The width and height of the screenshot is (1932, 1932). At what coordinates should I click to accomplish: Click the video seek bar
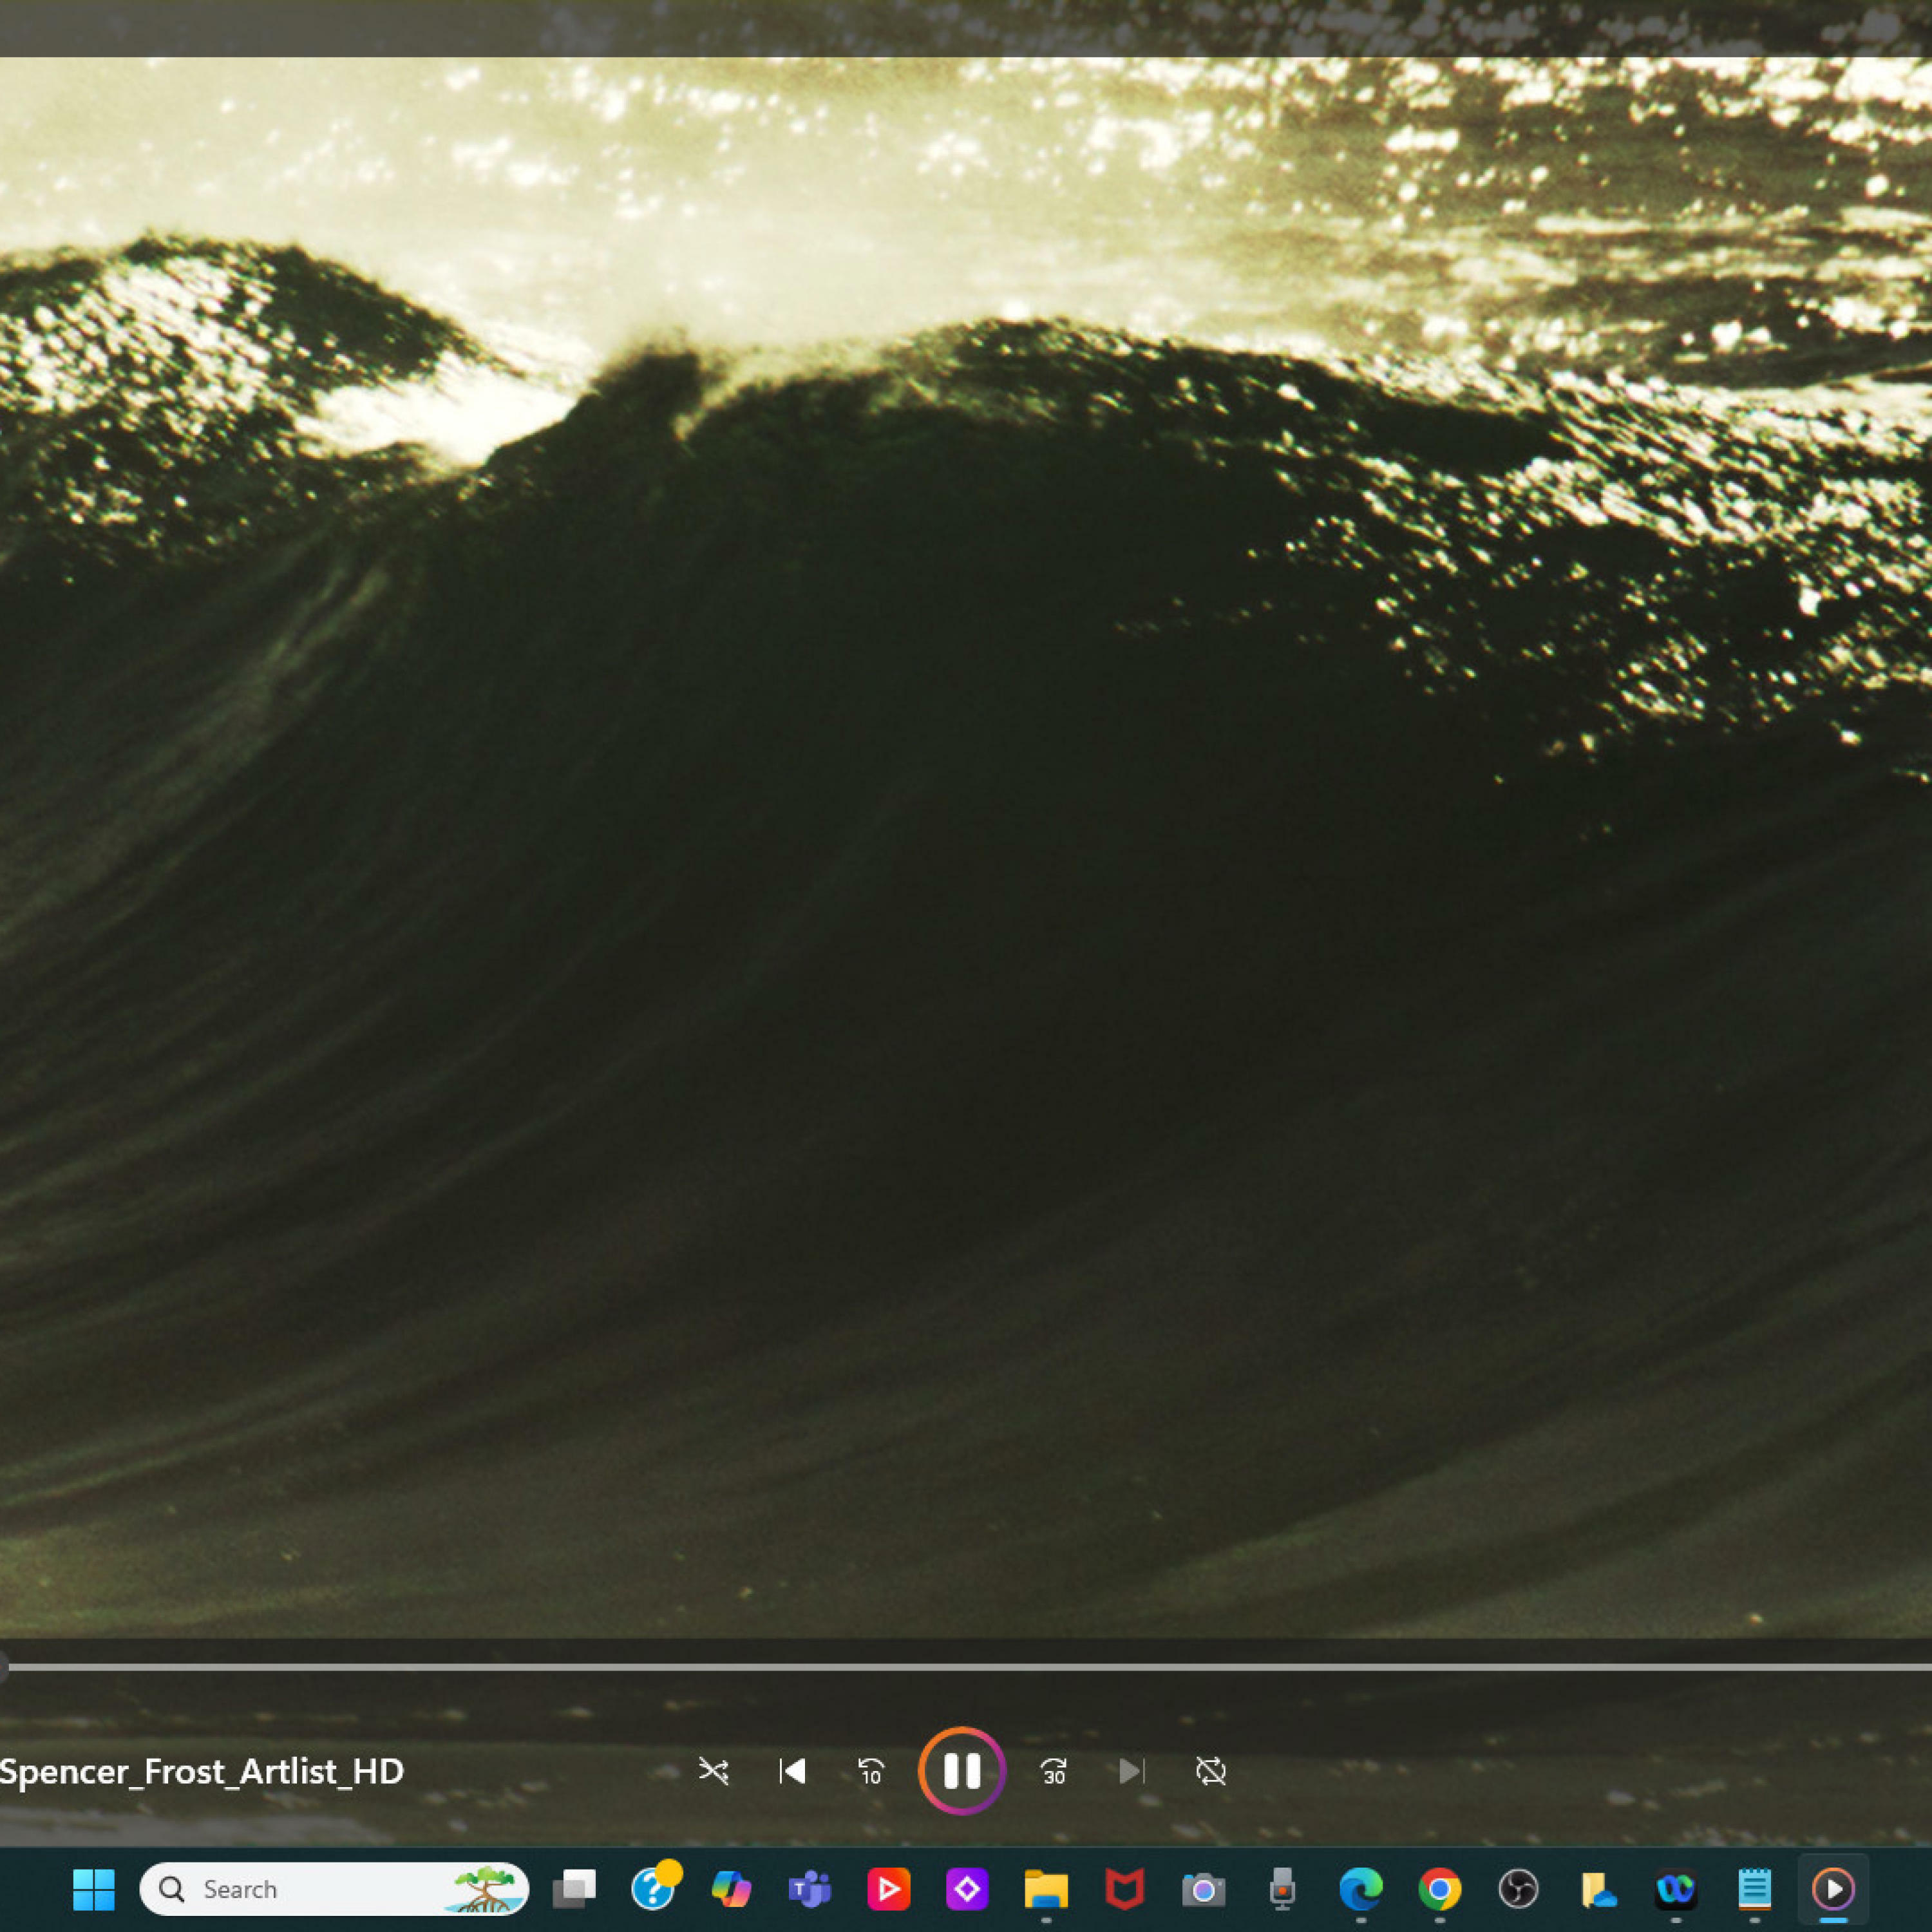pos(966,1667)
